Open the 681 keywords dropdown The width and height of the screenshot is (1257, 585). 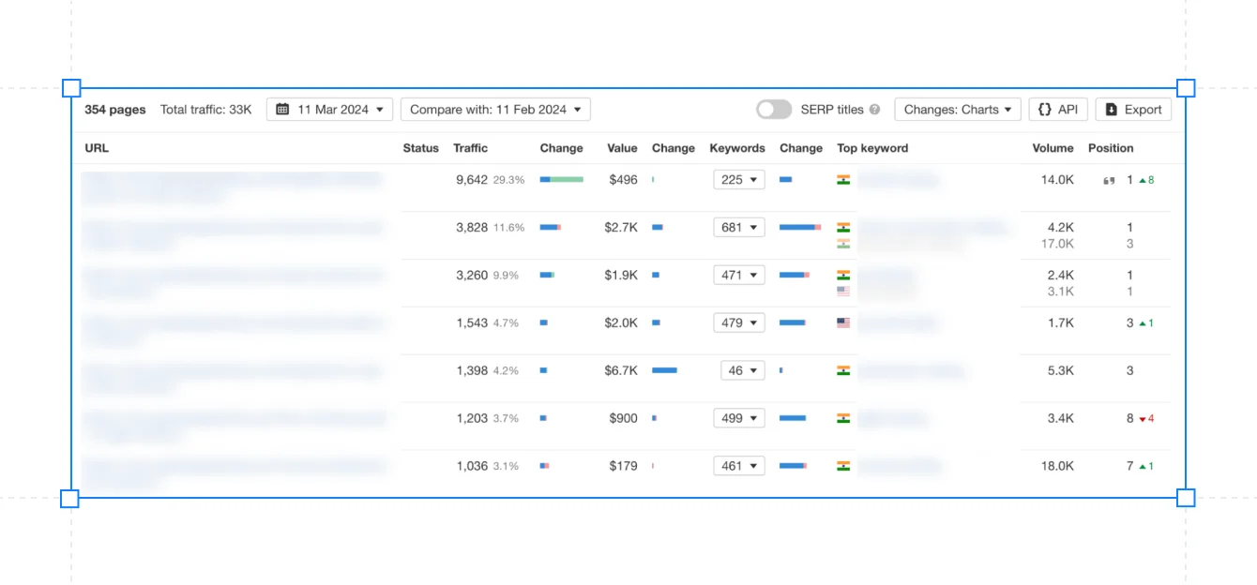point(739,228)
